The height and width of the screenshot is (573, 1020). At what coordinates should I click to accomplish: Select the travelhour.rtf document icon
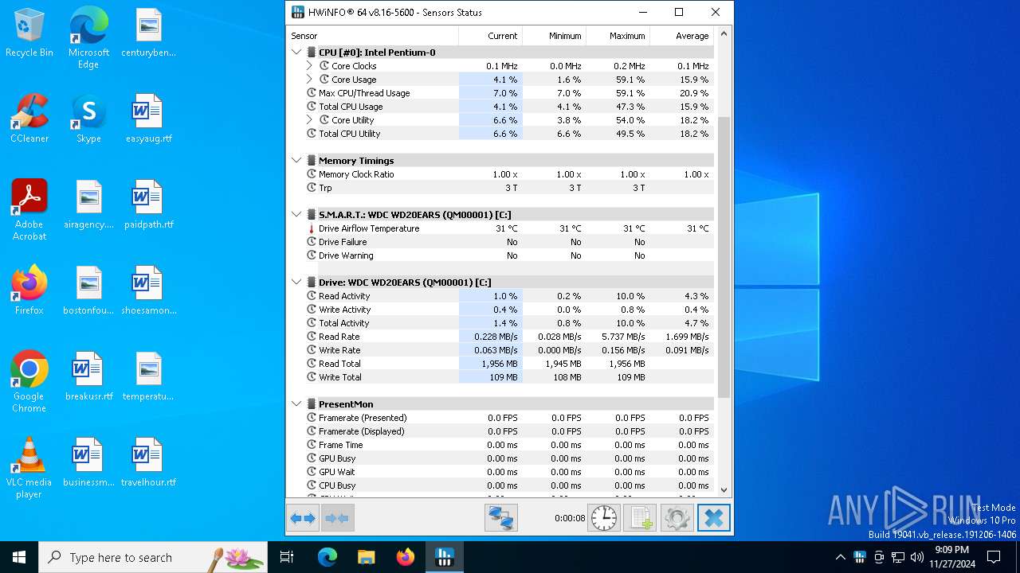point(148,463)
